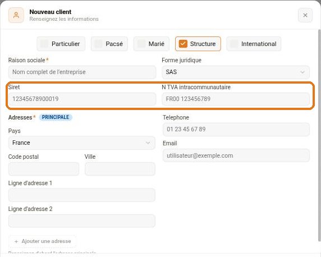Click the chevron icon in Pays field

click(148, 143)
